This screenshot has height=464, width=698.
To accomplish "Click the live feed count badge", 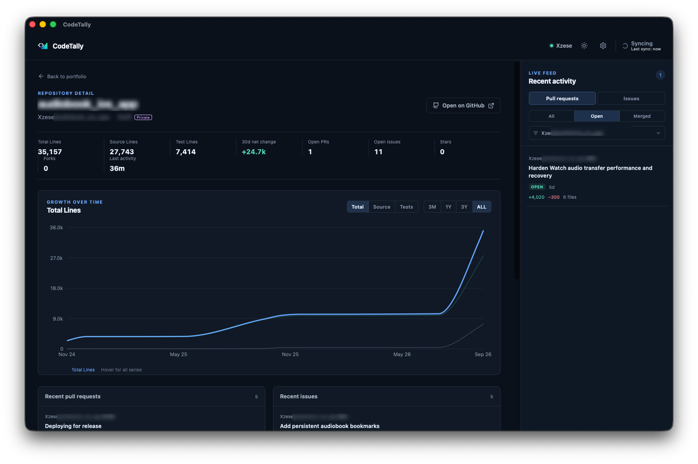I will point(660,75).
